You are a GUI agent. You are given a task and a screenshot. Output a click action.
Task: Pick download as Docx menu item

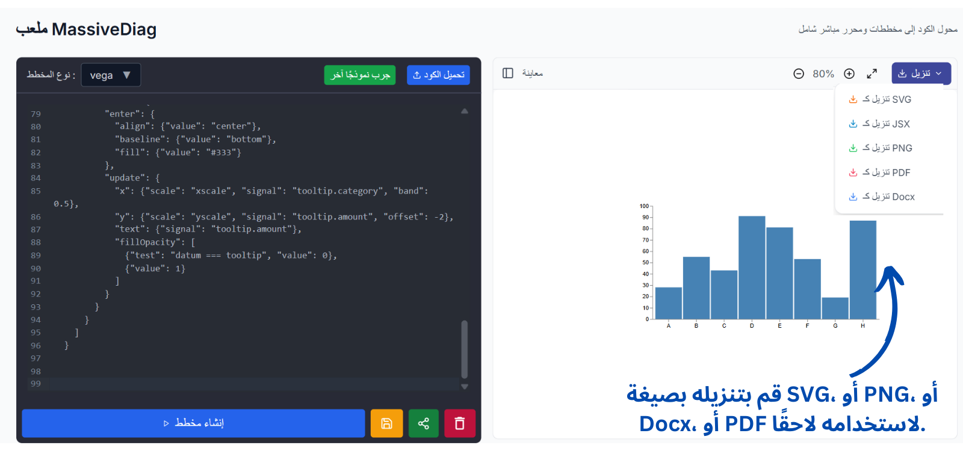point(888,197)
